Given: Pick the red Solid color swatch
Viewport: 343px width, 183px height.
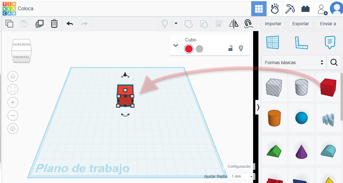Looking at the screenshot, I should click(189, 49).
